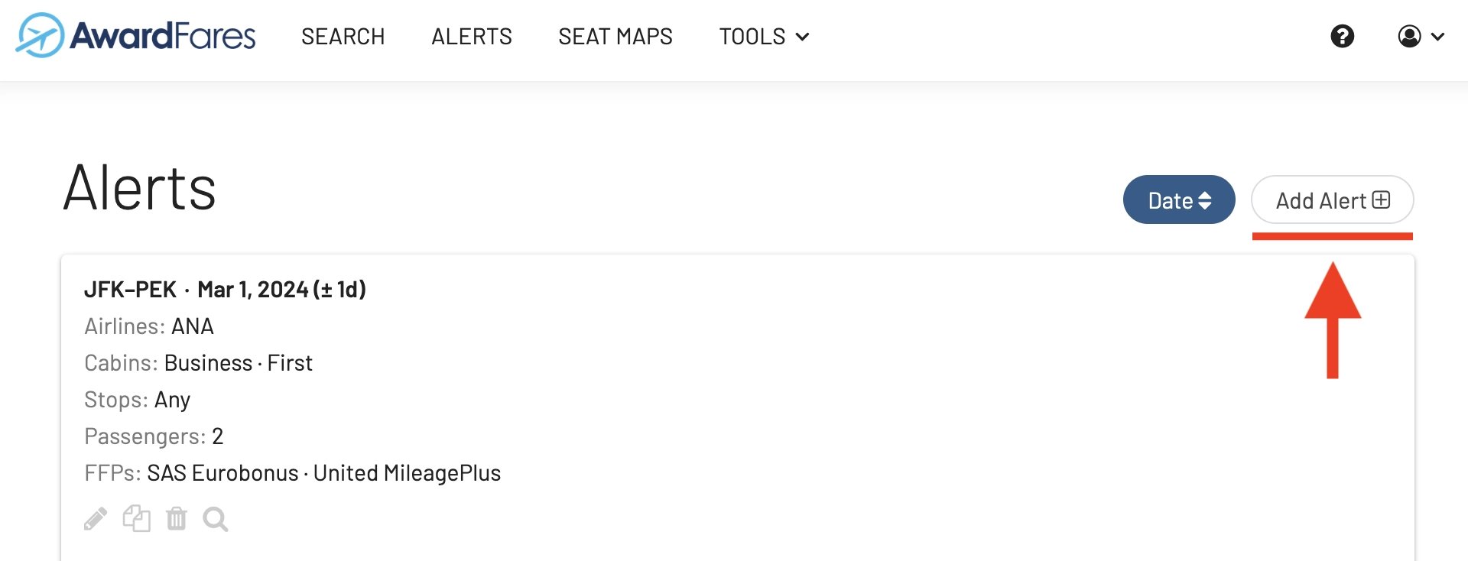Image resolution: width=1468 pixels, height=561 pixels.
Task: Click the user account profile icon
Action: (x=1409, y=36)
